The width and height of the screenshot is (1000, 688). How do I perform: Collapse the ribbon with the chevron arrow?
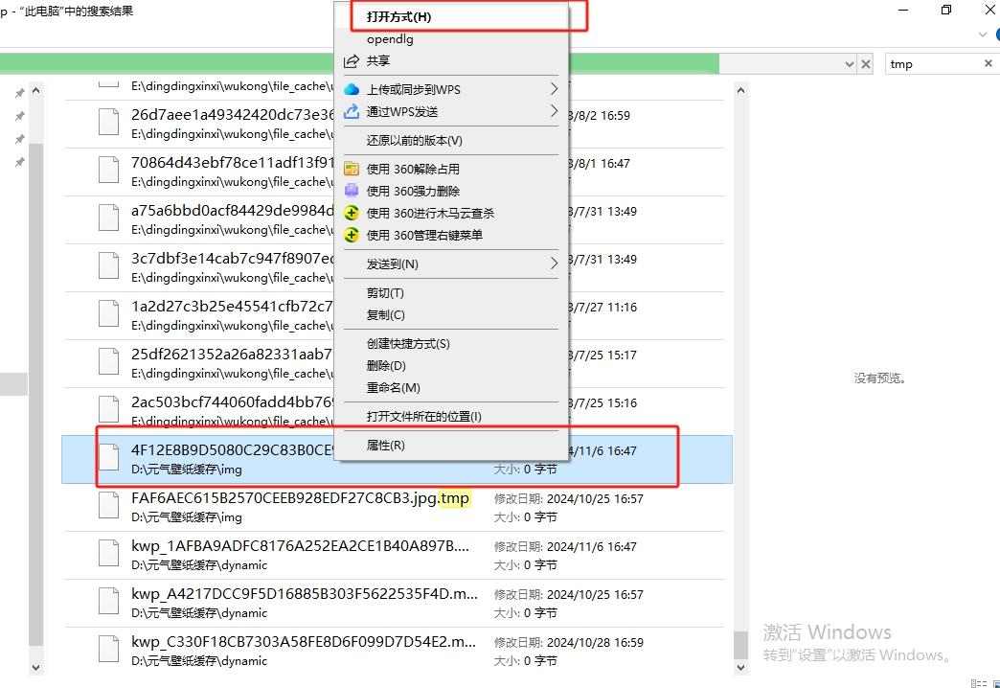point(982,33)
